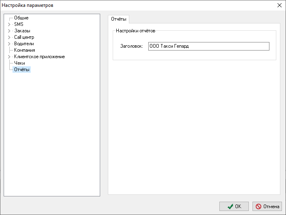Expand the Клиентское приложение node
Viewport: 286px width, 215px height.
pyautogui.click(x=9, y=57)
